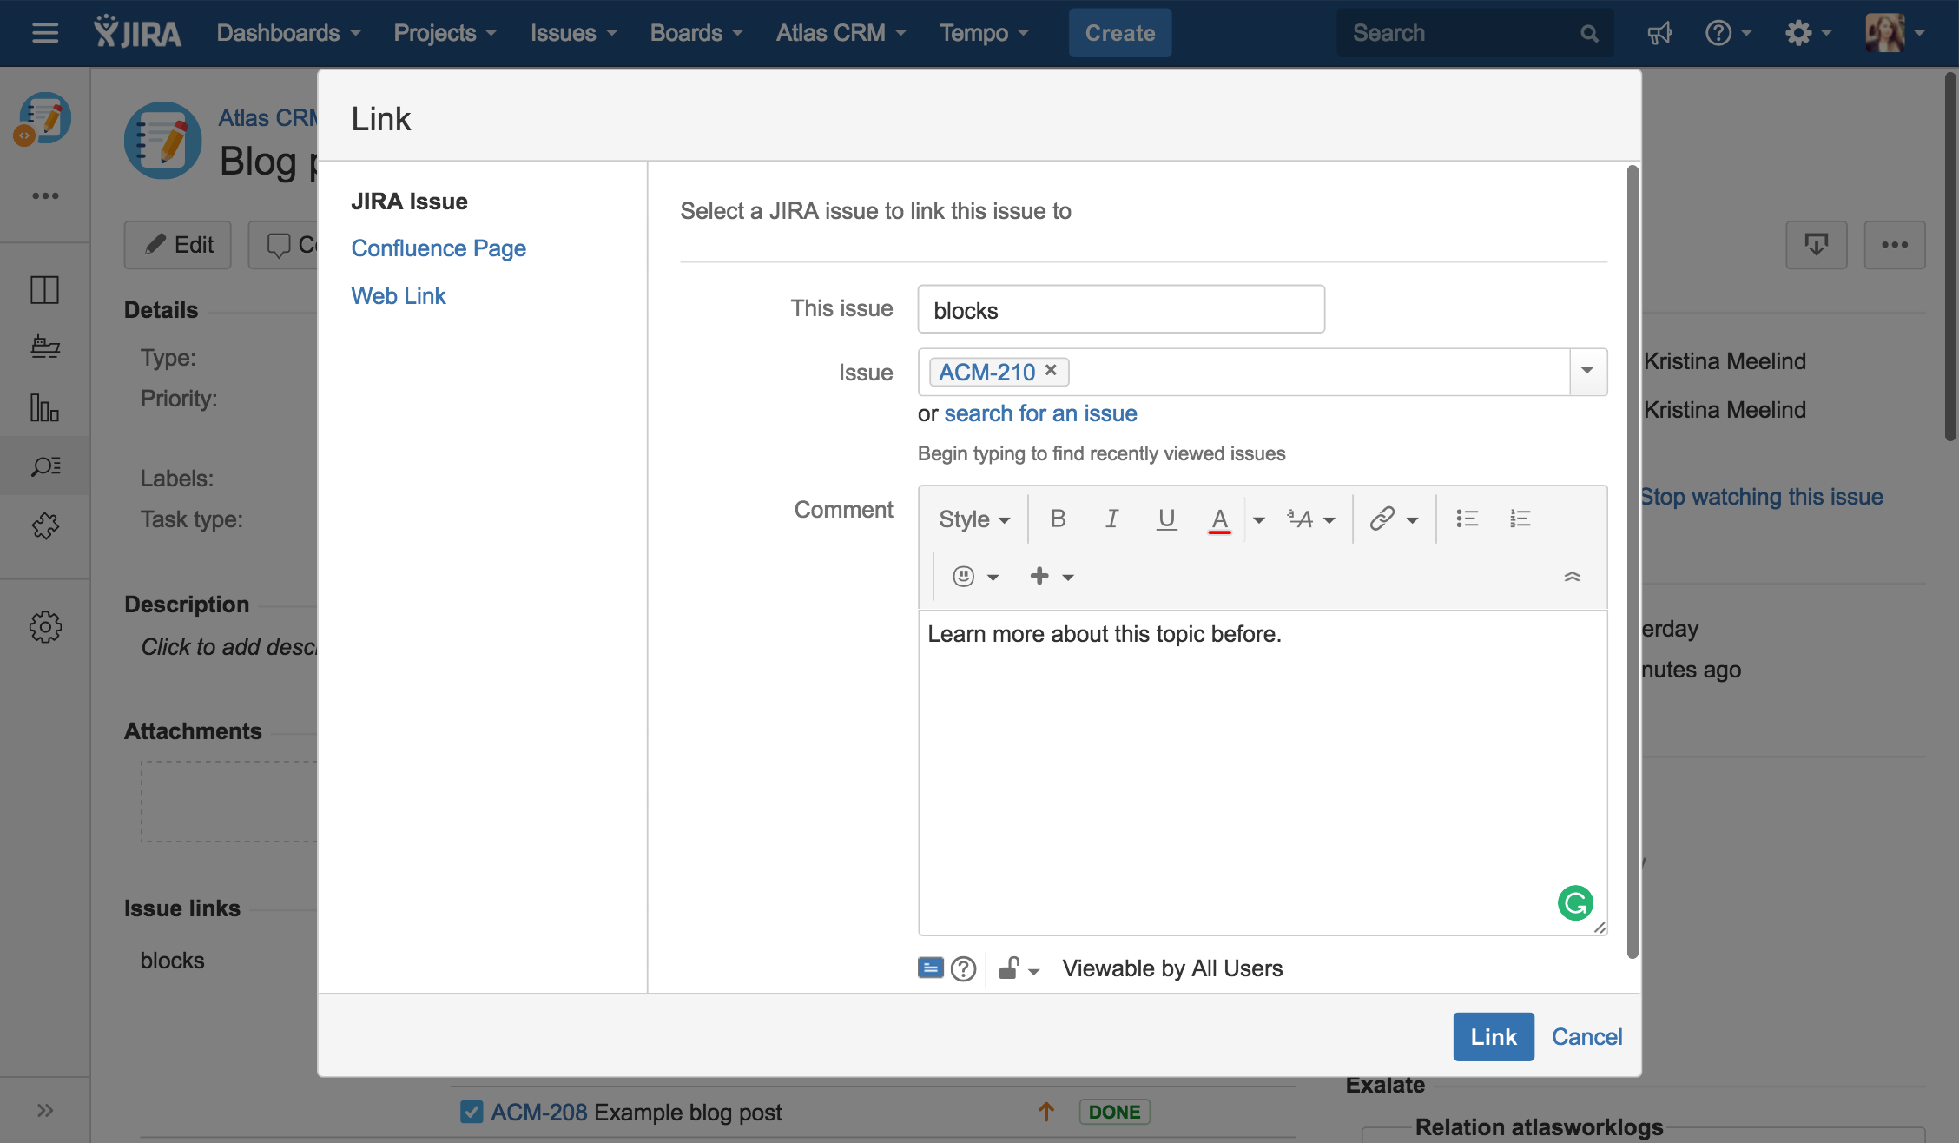The width and height of the screenshot is (1959, 1143).
Task: Click the insert link chain icon
Action: coord(1382,519)
